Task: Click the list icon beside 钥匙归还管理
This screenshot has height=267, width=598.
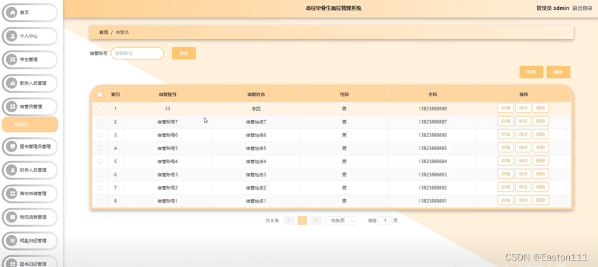Action: [x=12, y=241]
